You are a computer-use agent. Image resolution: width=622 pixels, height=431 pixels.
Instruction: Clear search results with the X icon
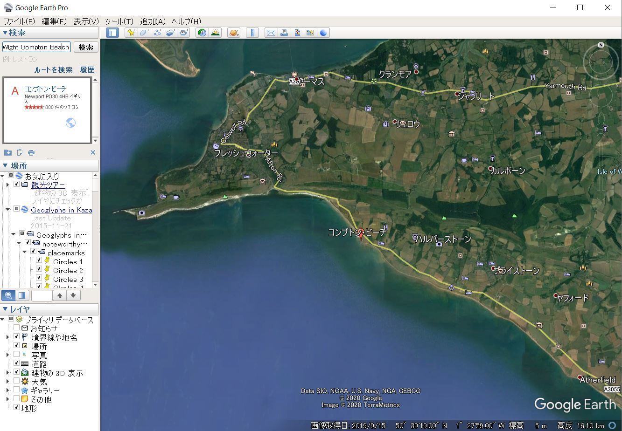(92, 152)
